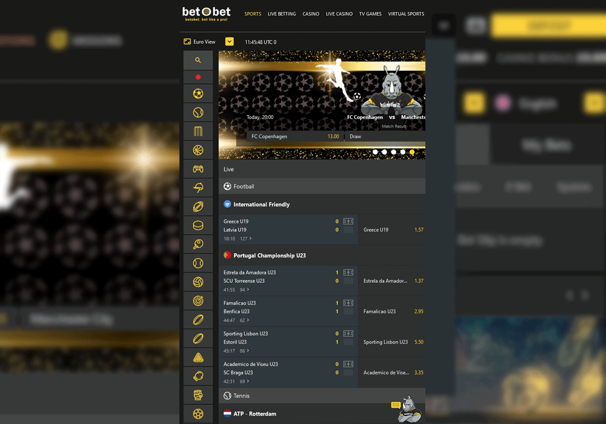606x424 pixels.
Task: Open the rhino mascot chat widget
Action: [407, 409]
